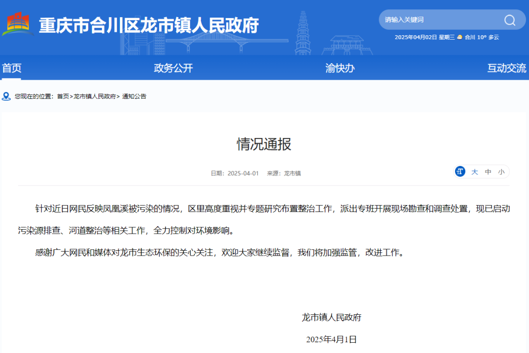Open the 通知公告 breadcrumb link

click(134, 96)
